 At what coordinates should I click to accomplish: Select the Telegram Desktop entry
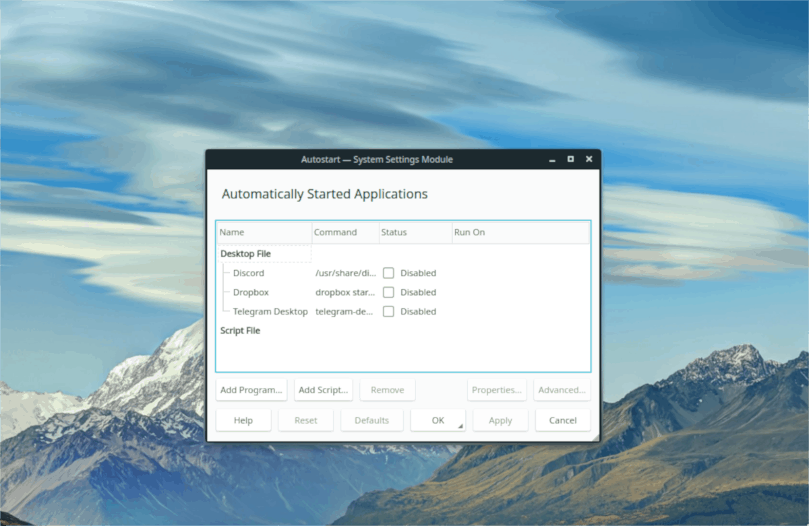[x=270, y=311]
